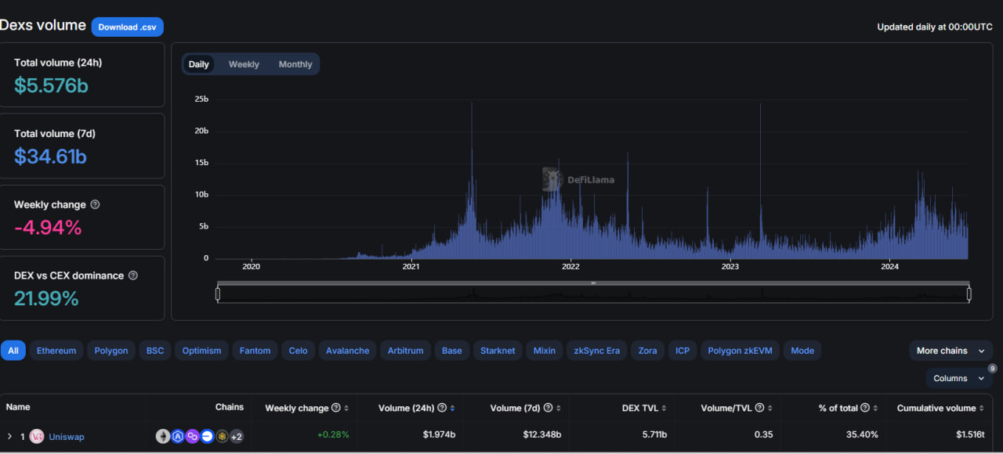Open the Columns dropdown

(x=958, y=378)
